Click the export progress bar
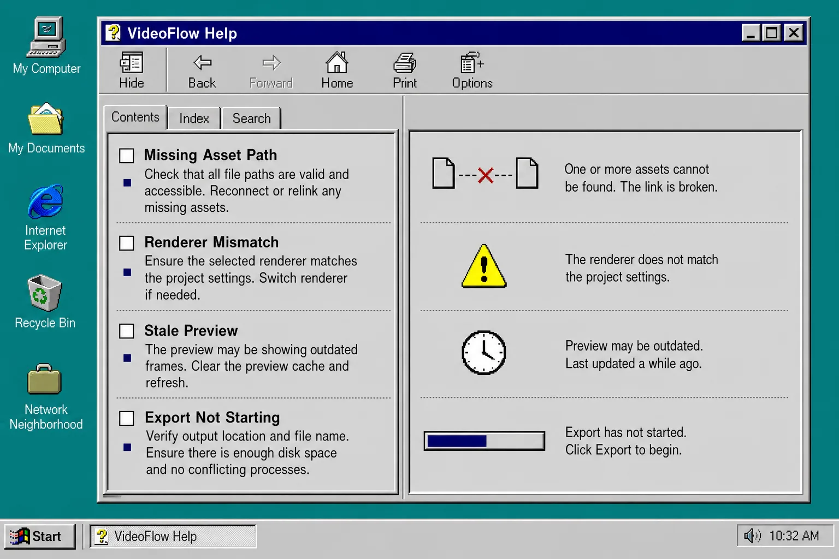Image resolution: width=839 pixels, height=559 pixels. pyautogui.click(x=485, y=441)
